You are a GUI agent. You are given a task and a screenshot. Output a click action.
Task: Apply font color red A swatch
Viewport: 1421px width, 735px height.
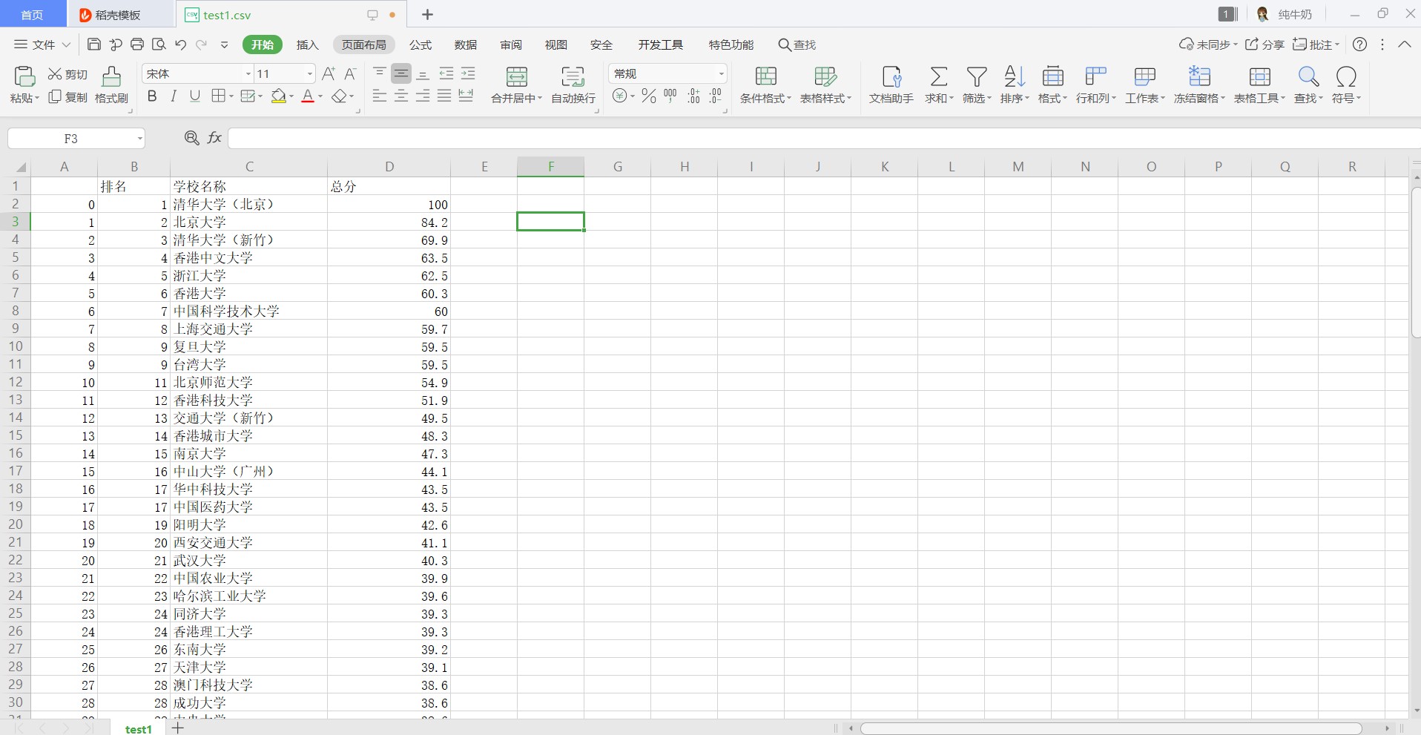[308, 96]
